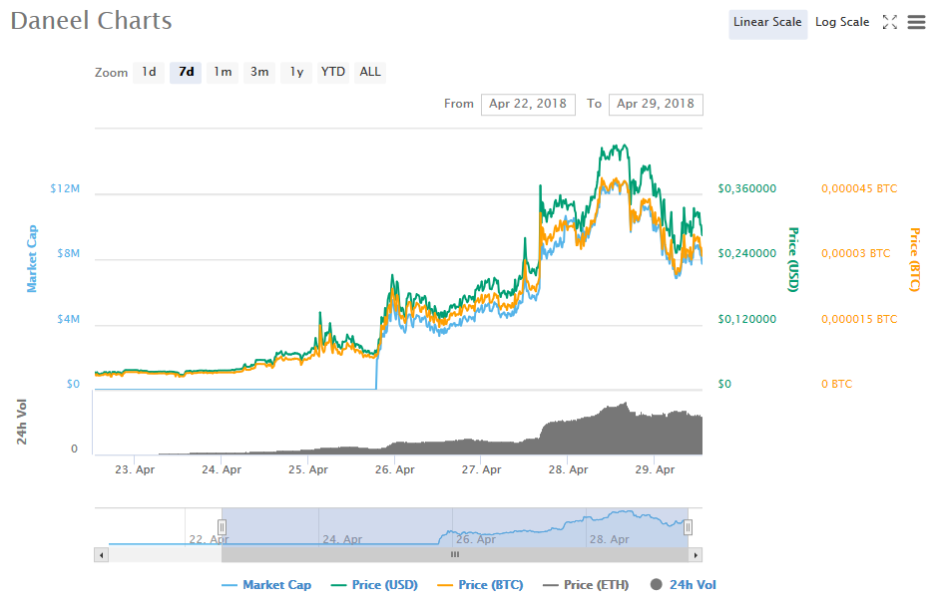The image size is (934, 603).
Task: Click the $12M market cap axis label
Action: (65, 188)
